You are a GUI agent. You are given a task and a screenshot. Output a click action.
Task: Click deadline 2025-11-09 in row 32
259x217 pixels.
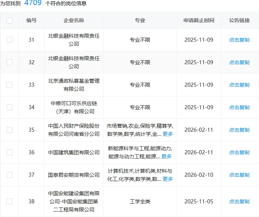click(199, 62)
